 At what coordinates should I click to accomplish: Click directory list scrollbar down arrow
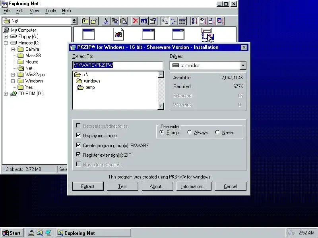161,106
